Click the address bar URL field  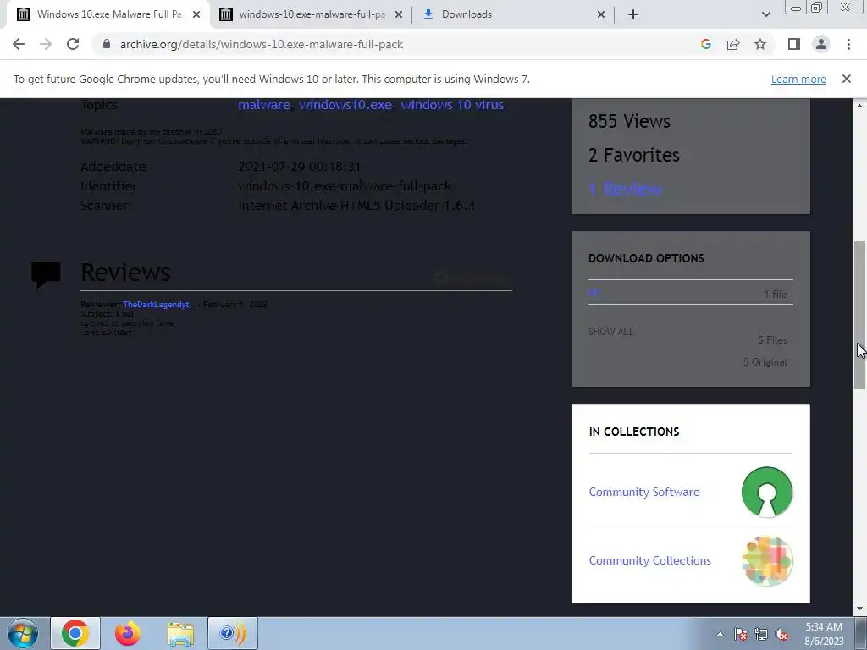click(x=398, y=44)
